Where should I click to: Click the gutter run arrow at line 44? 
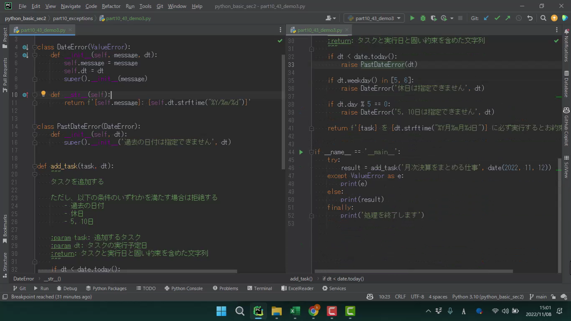(x=301, y=152)
